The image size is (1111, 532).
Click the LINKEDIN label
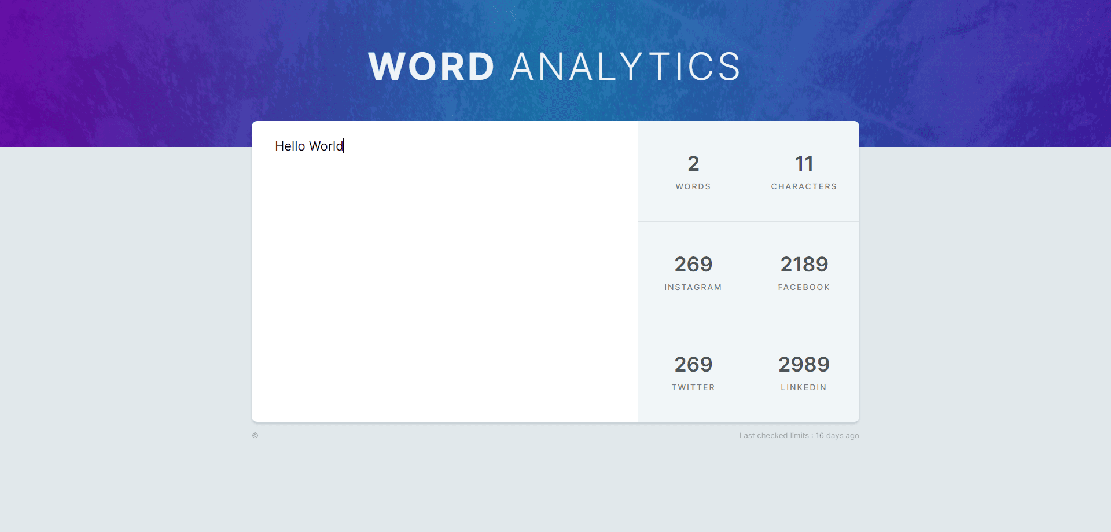click(x=804, y=387)
